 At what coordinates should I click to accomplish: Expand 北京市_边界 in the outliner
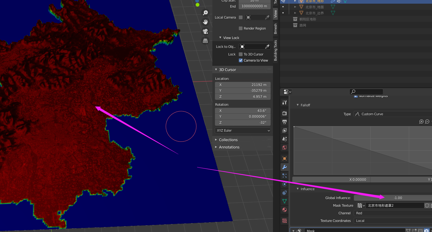coord(295,13)
